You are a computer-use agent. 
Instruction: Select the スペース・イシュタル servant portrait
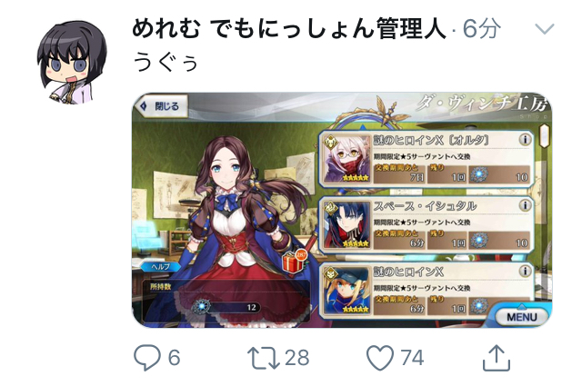pyautogui.click(x=346, y=224)
